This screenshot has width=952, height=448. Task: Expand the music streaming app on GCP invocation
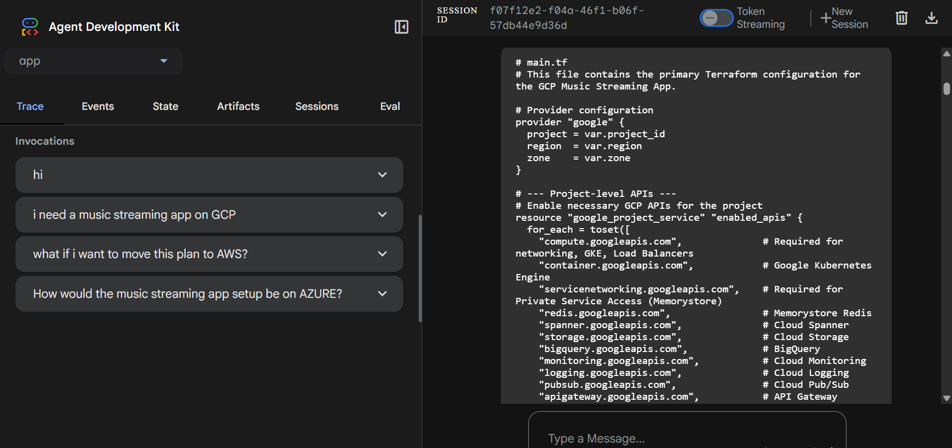click(382, 215)
